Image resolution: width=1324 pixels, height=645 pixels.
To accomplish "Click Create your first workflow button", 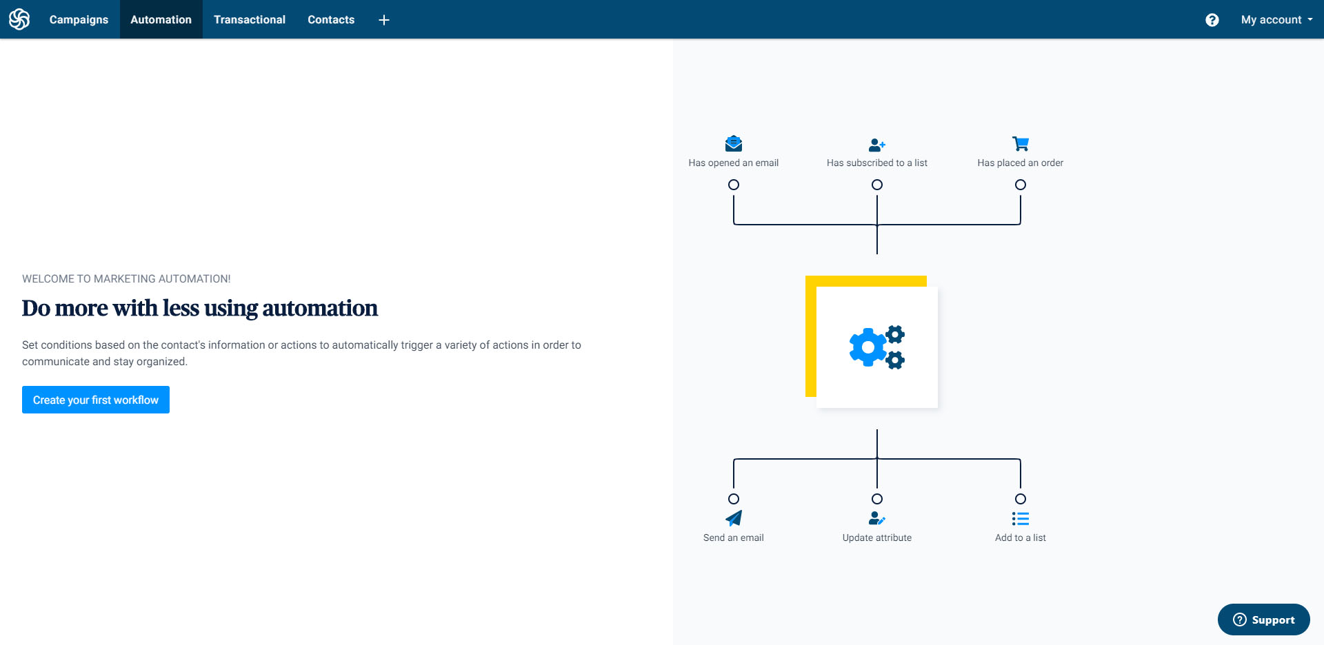I will pyautogui.click(x=96, y=400).
